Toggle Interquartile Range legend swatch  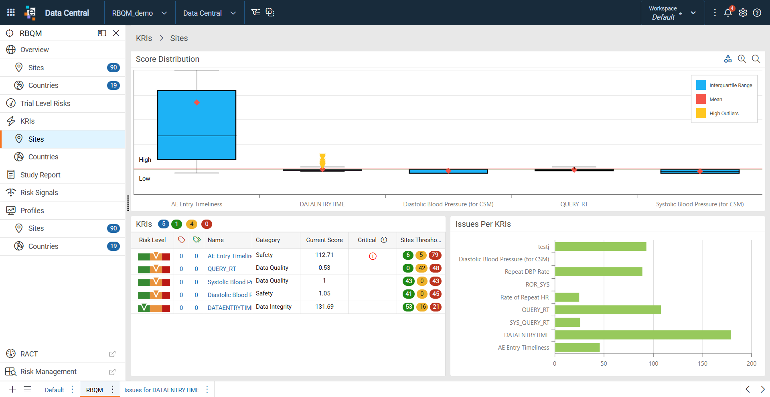(701, 85)
